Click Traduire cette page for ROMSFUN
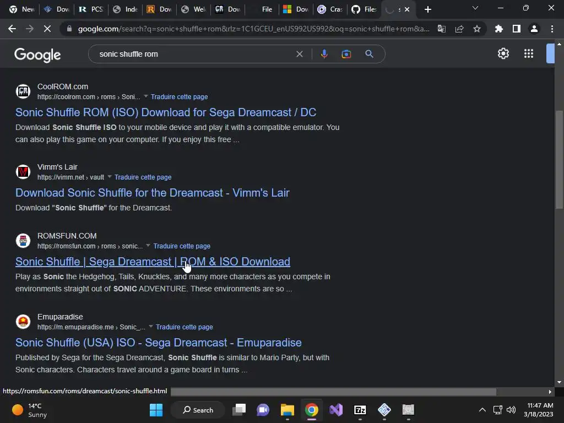 point(182,246)
